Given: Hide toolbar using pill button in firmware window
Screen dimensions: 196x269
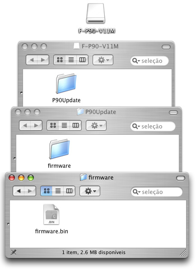Looking at the screenshot, I should [181, 178].
